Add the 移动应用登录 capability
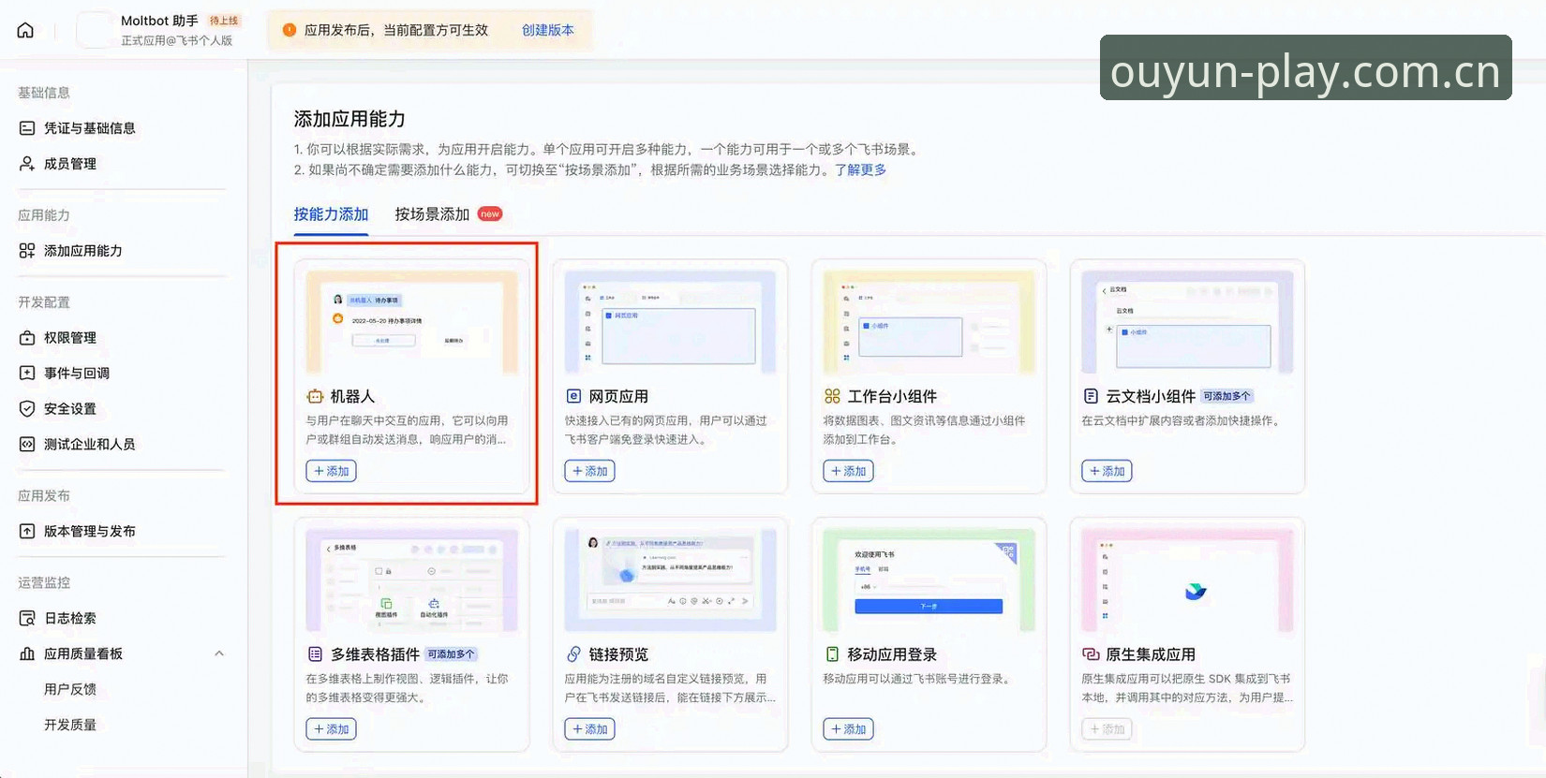 [848, 729]
